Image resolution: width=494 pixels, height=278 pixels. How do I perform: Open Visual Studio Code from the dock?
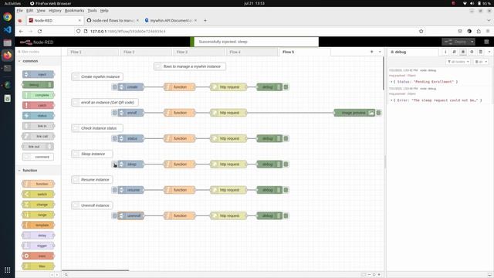pyautogui.click(x=7, y=29)
